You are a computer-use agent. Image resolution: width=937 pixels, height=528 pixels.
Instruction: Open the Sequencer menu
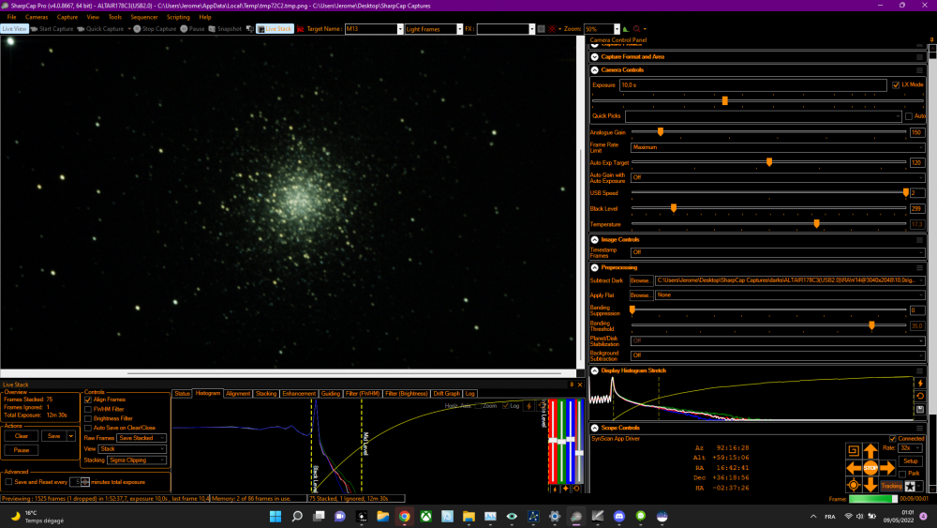[143, 17]
